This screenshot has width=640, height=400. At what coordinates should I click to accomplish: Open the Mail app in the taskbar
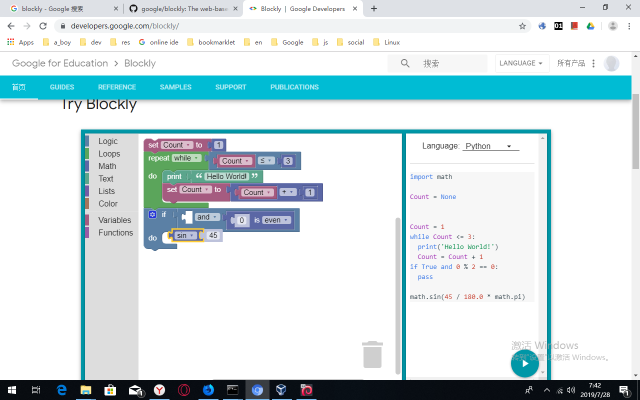click(x=135, y=390)
